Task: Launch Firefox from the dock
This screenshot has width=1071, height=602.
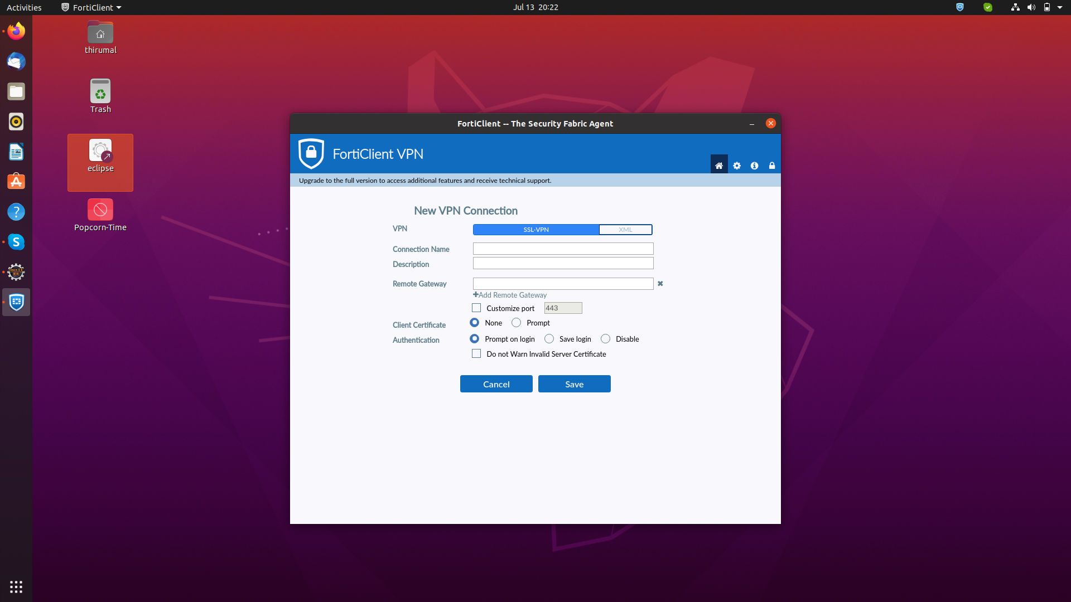Action: (16, 31)
